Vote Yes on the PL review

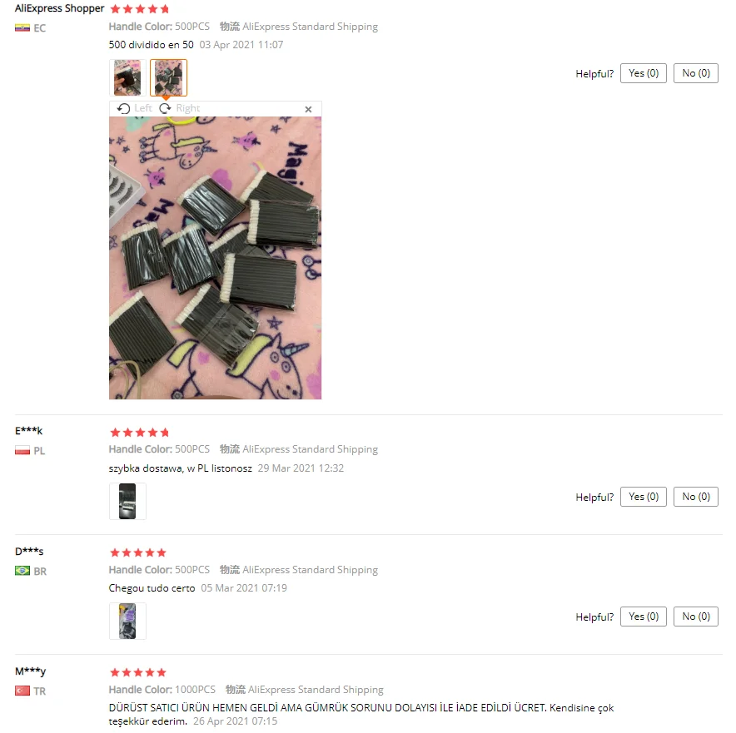click(x=644, y=497)
